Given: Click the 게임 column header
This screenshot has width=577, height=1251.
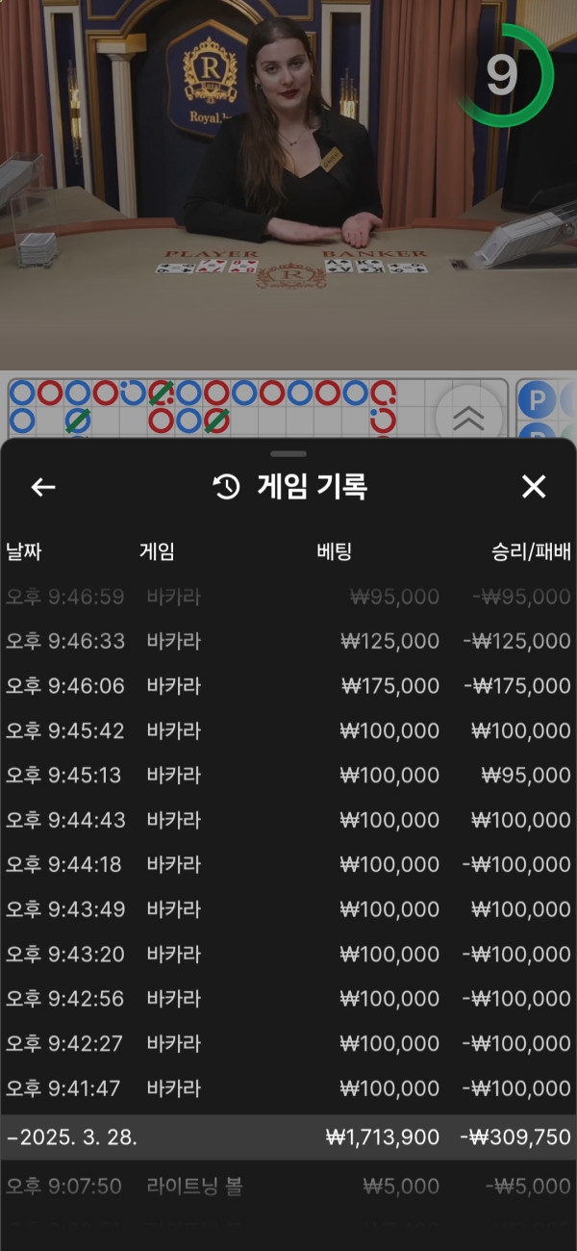Looking at the screenshot, I should coord(157,551).
